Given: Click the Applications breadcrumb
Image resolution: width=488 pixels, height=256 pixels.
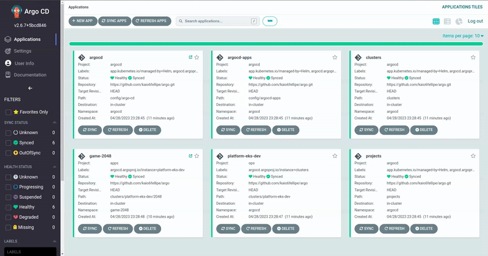Looking at the screenshot, I should click(79, 7).
